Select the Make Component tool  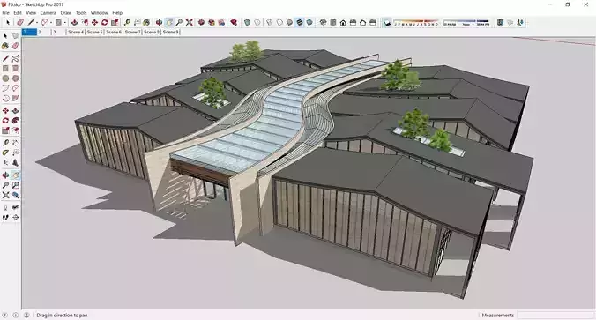[x=15, y=36]
